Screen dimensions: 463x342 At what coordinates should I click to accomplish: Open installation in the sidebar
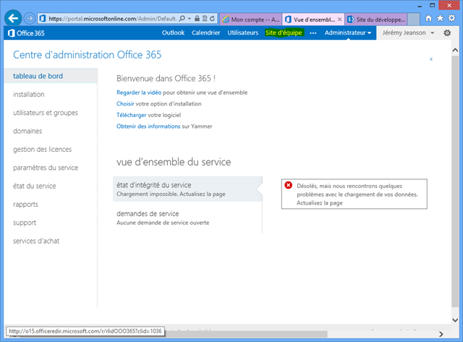pyautogui.click(x=29, y=95)
